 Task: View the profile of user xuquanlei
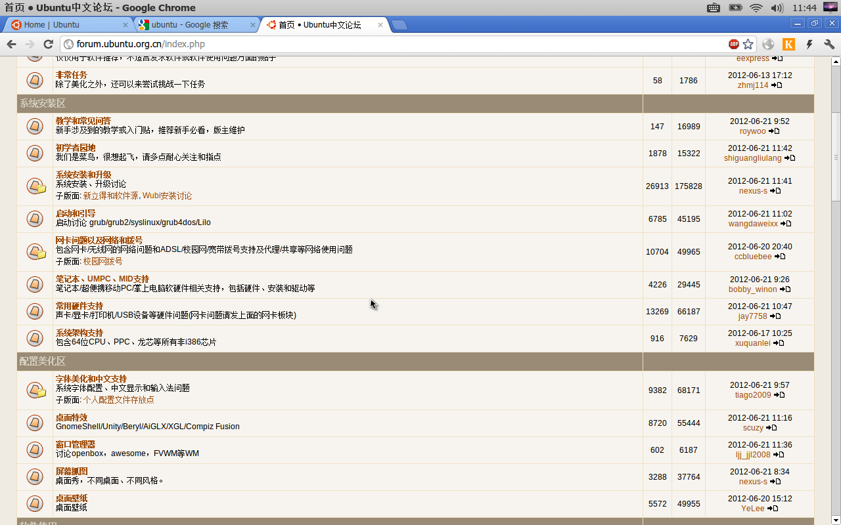pos(752,343)
